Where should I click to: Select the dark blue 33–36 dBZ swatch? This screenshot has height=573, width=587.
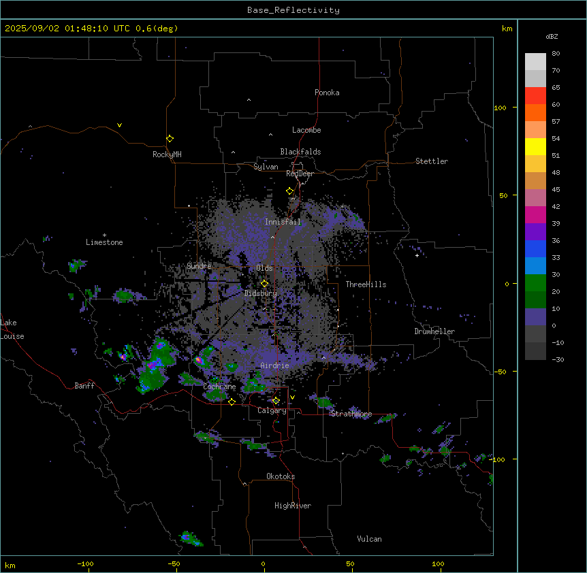tap(535, 248)
